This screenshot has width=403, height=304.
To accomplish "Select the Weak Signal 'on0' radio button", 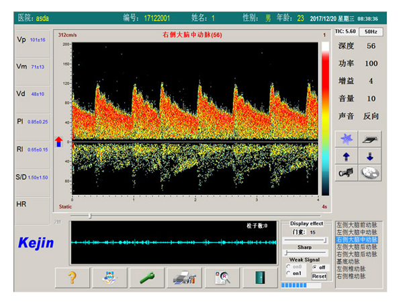I will (289, 267).
